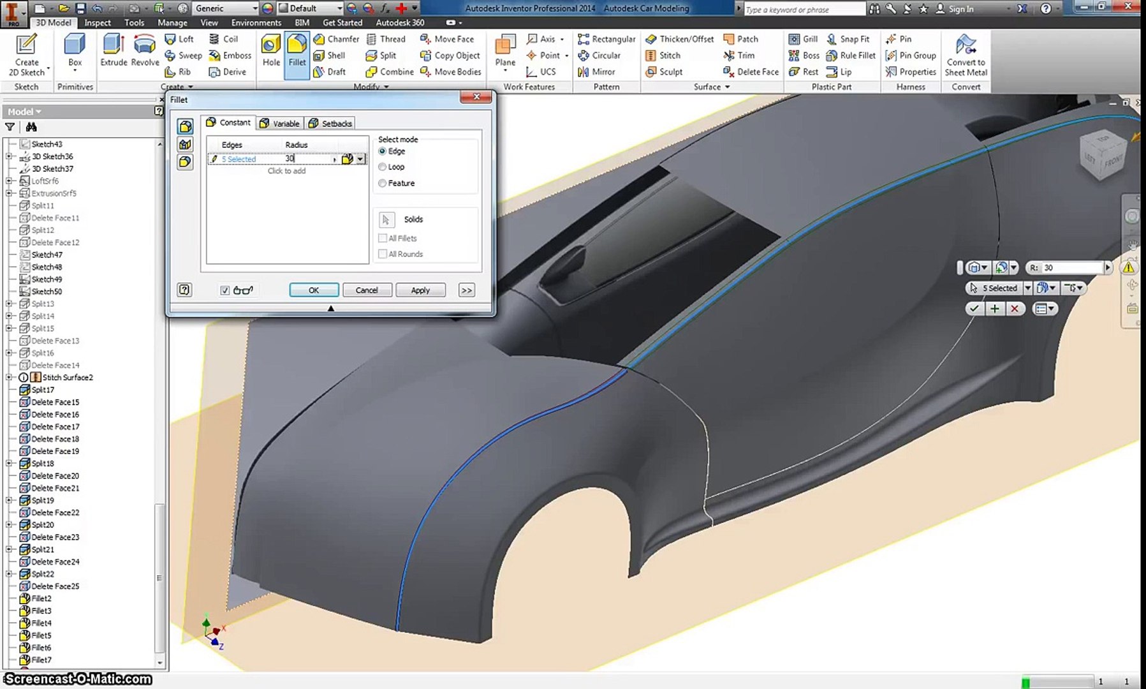Switch to the Setbacks tab

click(330, 123)
